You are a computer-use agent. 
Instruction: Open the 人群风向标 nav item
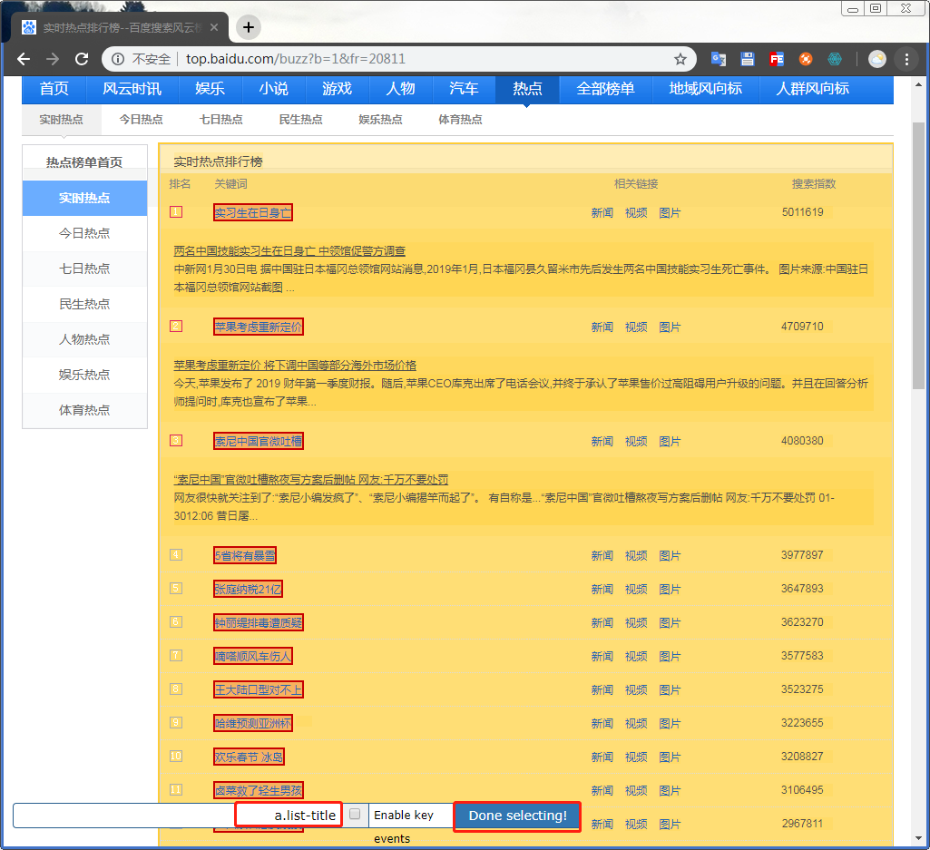[813, 89]
